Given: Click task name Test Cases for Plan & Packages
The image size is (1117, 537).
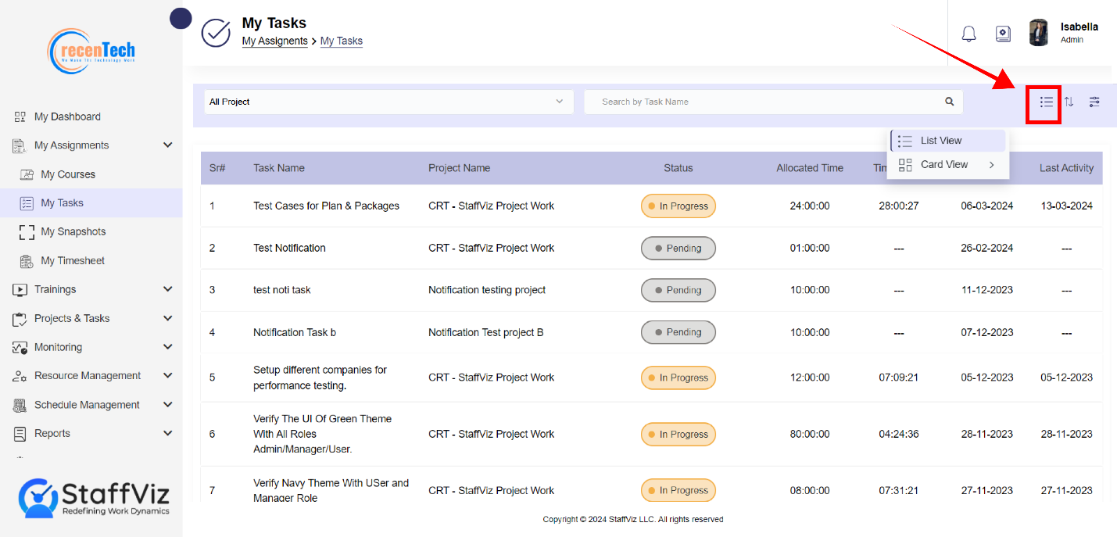Looking at the screenshot, I should pos(327,206).
